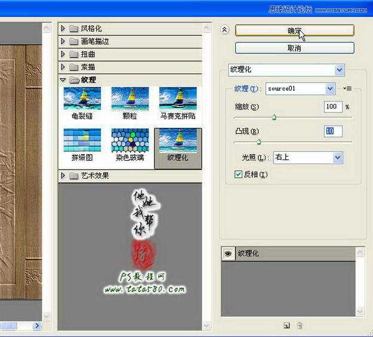Collapse the 纹理 filter folder
The image size is (373, 337).
(x=63, y=80)
